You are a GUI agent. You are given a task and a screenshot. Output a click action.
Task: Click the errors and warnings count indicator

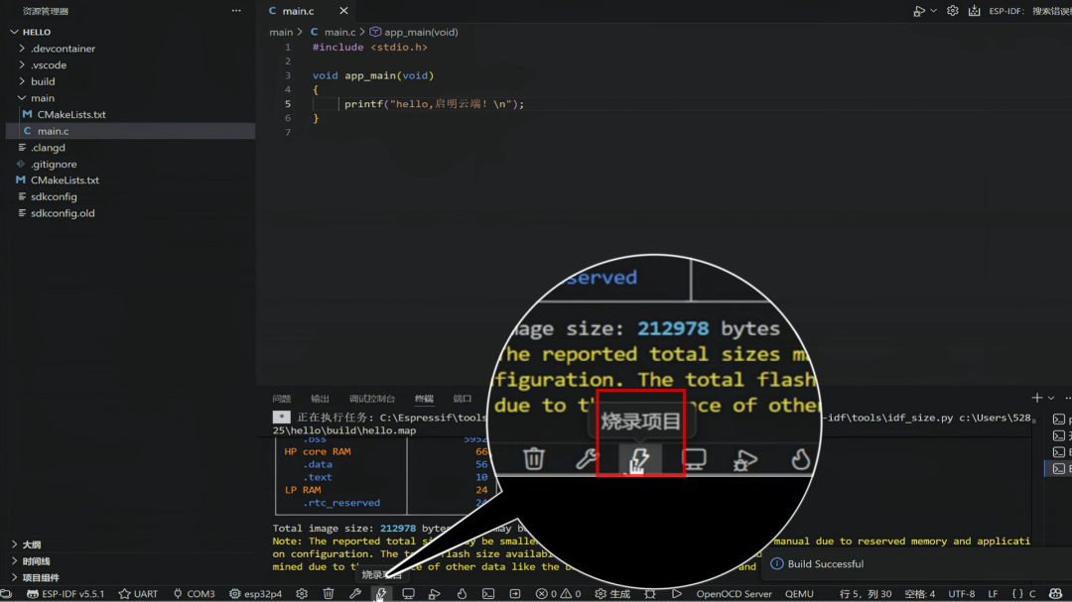(x=559, y=594)
